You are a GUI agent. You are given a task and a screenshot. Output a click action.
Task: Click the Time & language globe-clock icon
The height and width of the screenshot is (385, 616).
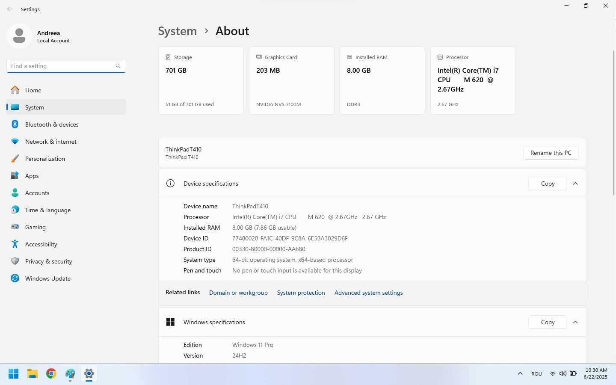(x=15, y=210)
